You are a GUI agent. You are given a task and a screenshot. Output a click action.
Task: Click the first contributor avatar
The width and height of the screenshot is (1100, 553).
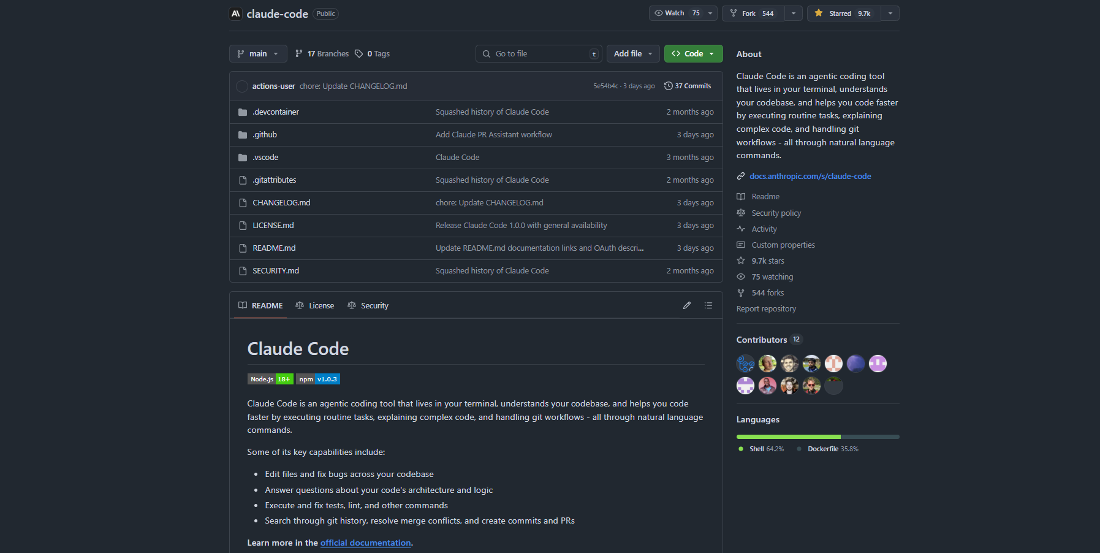pyautogui.click(x=745, y=364)
